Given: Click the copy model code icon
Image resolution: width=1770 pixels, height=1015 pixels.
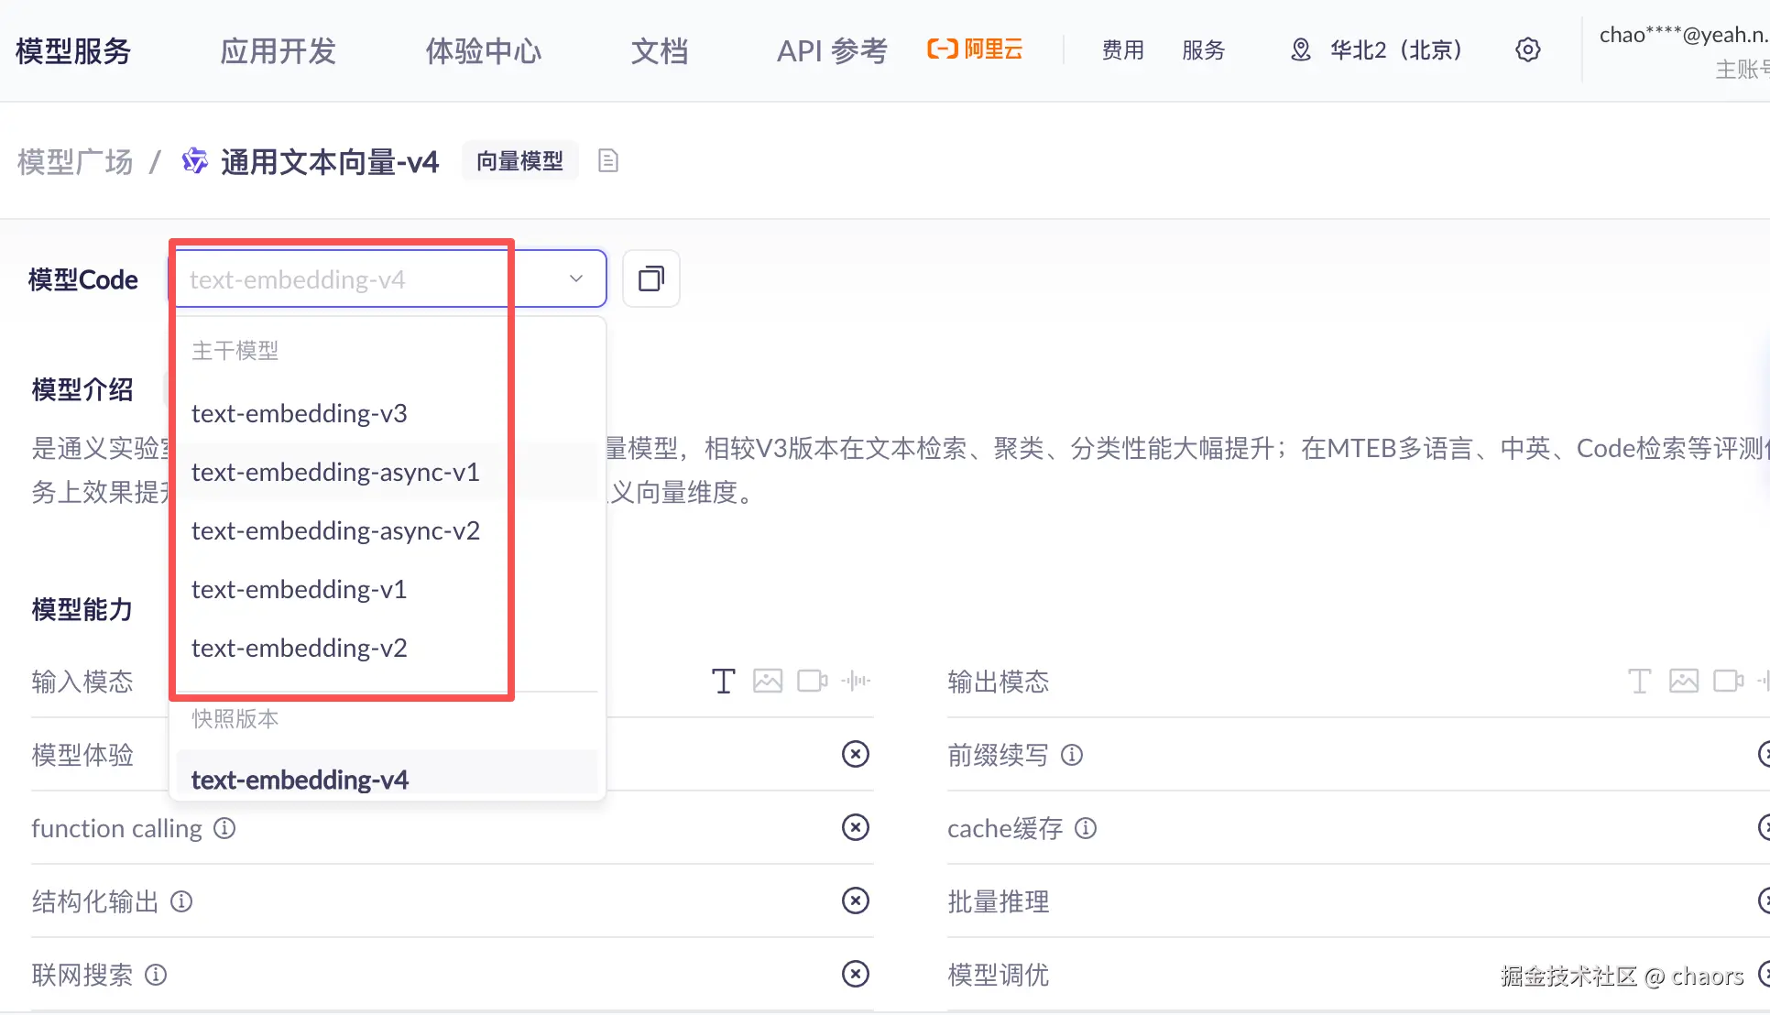Looking at the screenshot, I should (650, 278).
